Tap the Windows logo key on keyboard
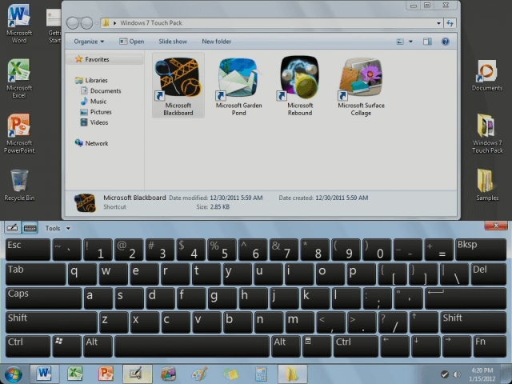Screen dimensions: 512x384 tap(66, 346)
